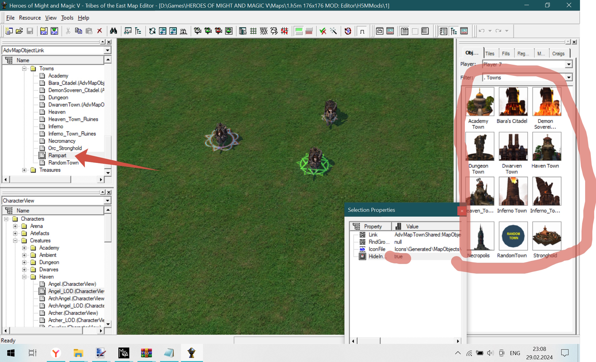Open the Tools menu
Viewport: 596px width, 362px height.
pos(67,18)
